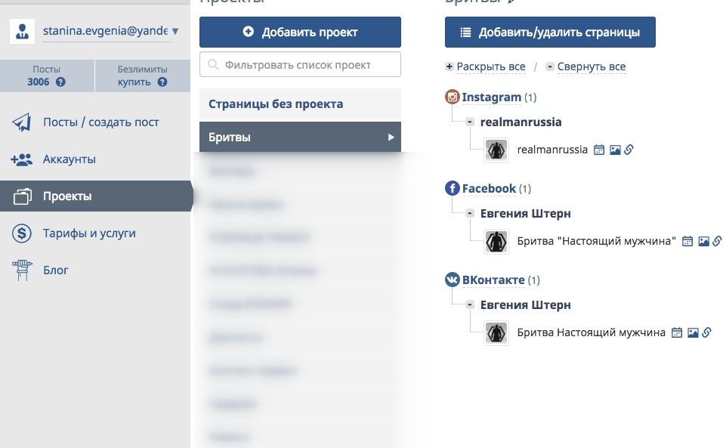726x448 pixels.
Task: Click Добавить проект button
Action: click(300, 32)
